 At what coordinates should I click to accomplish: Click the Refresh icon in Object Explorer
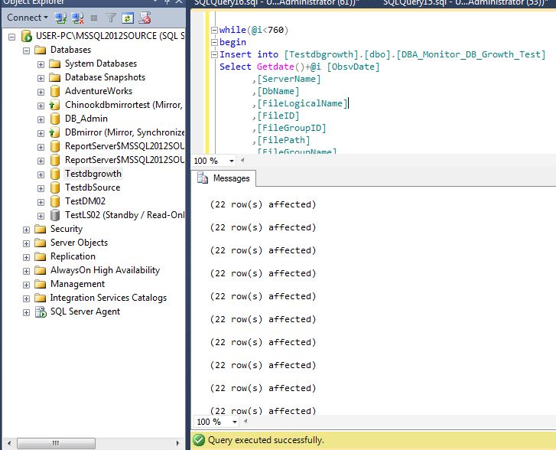click(128, 18)
